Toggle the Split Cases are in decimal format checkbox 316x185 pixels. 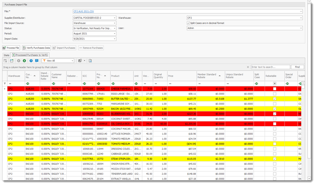(188, 23)
